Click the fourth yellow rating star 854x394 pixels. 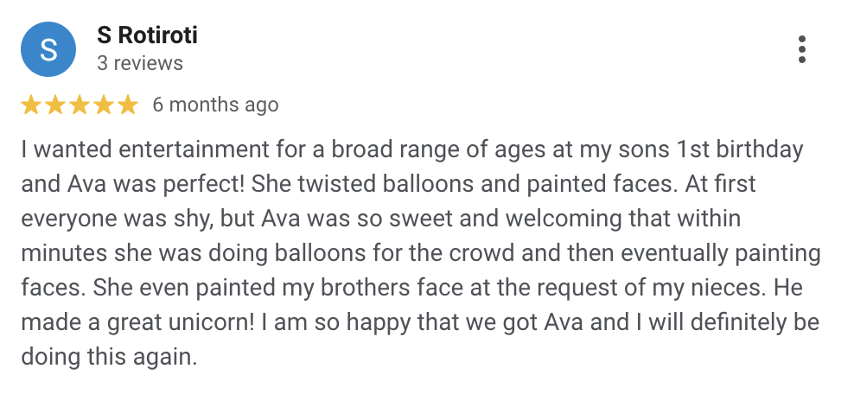[x=104, y=105]
